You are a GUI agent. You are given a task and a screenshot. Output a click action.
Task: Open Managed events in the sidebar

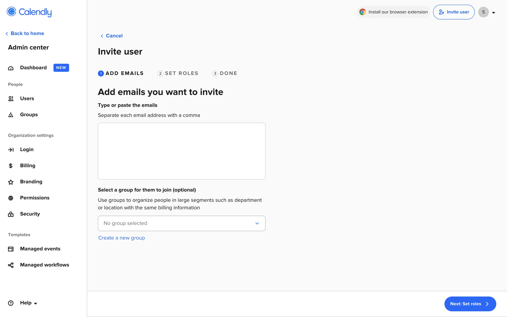click(x=40, y=249)
